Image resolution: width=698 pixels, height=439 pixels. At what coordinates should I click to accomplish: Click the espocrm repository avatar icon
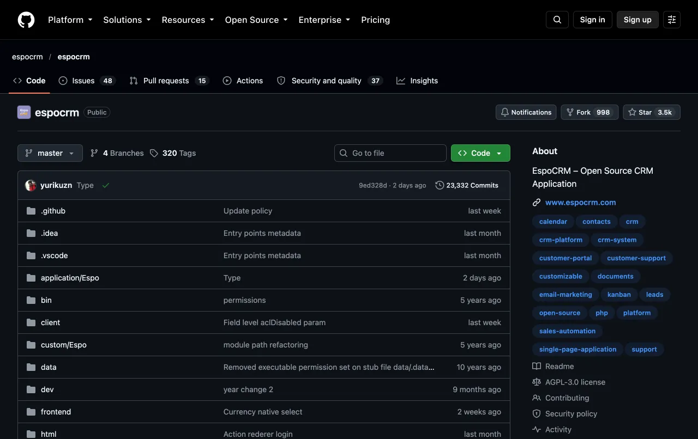click(x=24, y=112)
